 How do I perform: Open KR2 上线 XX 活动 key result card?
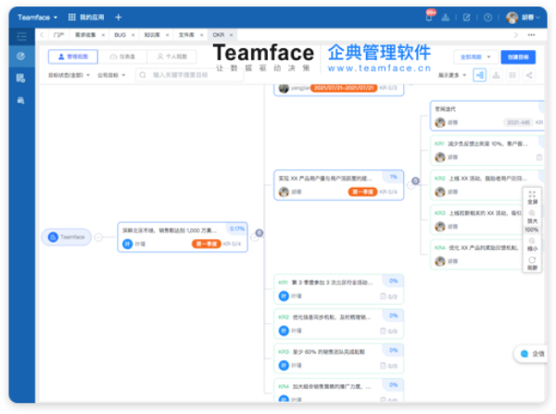tap(487, 185)
